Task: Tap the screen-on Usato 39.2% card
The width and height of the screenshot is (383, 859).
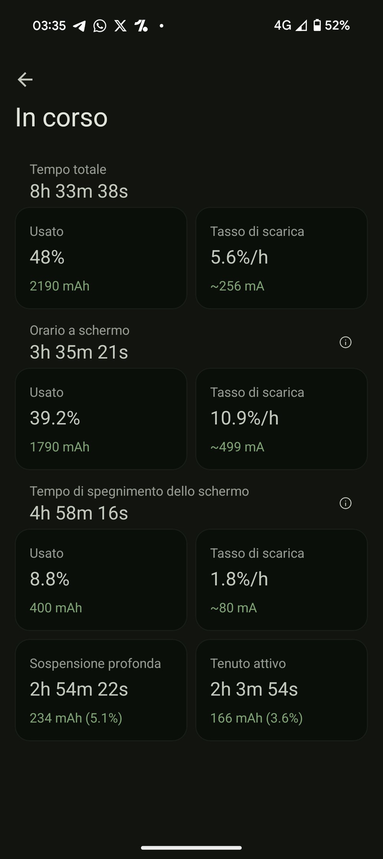Action: click(x=101, y=419)
